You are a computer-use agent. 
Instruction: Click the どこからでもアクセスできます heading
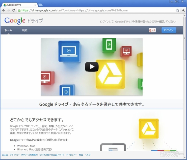tap(37, 120)
